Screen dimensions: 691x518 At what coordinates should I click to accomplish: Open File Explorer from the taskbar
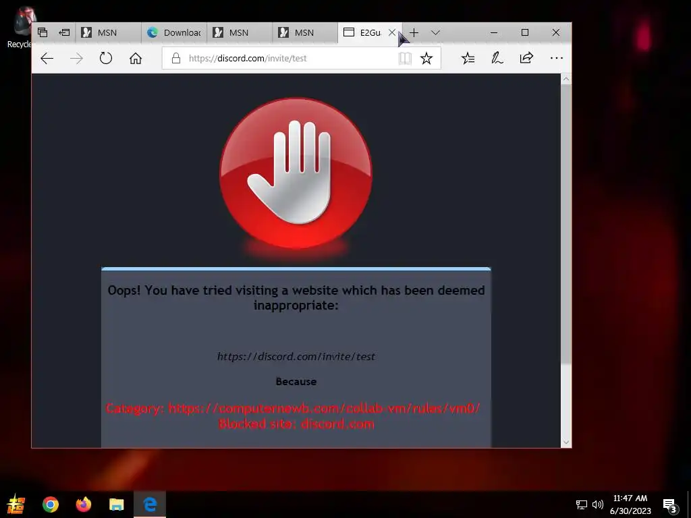(x=116, y=505)
